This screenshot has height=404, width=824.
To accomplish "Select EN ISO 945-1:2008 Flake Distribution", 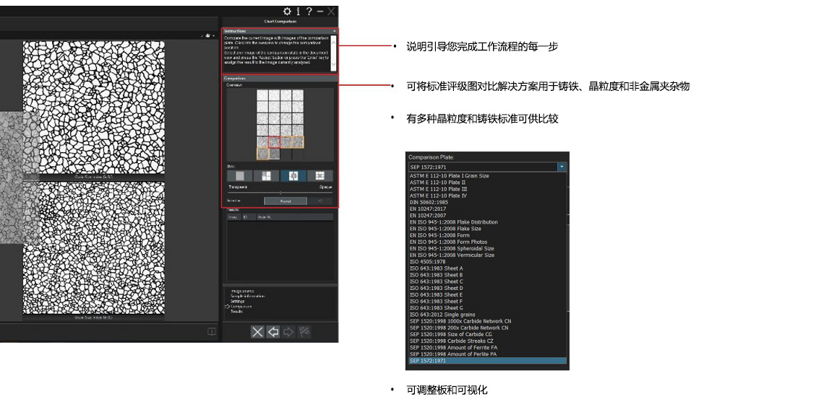I will [x=453, y=222].
